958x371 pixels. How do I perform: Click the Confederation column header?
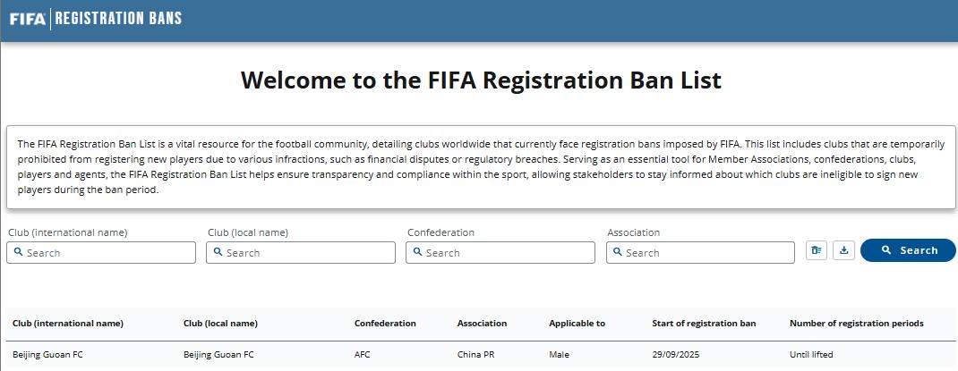point(385,324)
